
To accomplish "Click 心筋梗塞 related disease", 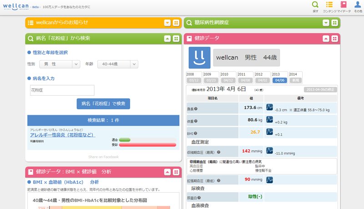I will click(196, 170).
